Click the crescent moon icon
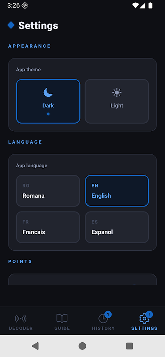 coord(48,92)
